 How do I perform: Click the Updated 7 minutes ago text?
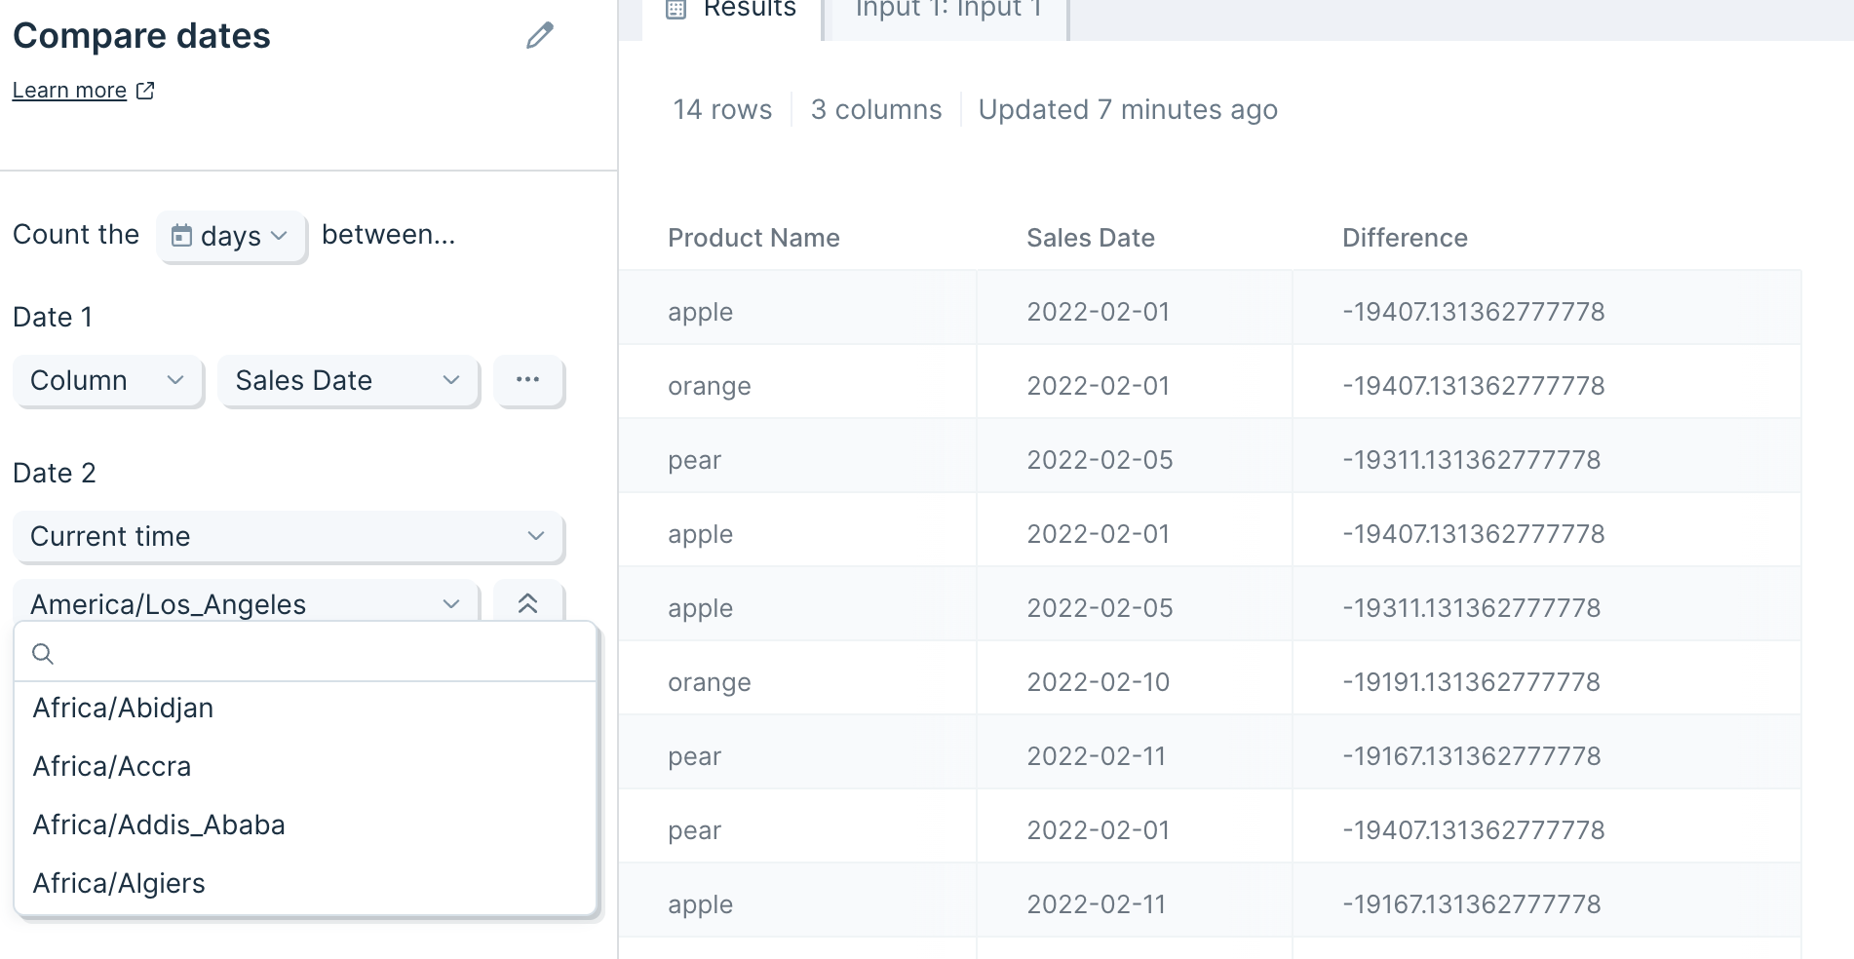(1128, 110)
